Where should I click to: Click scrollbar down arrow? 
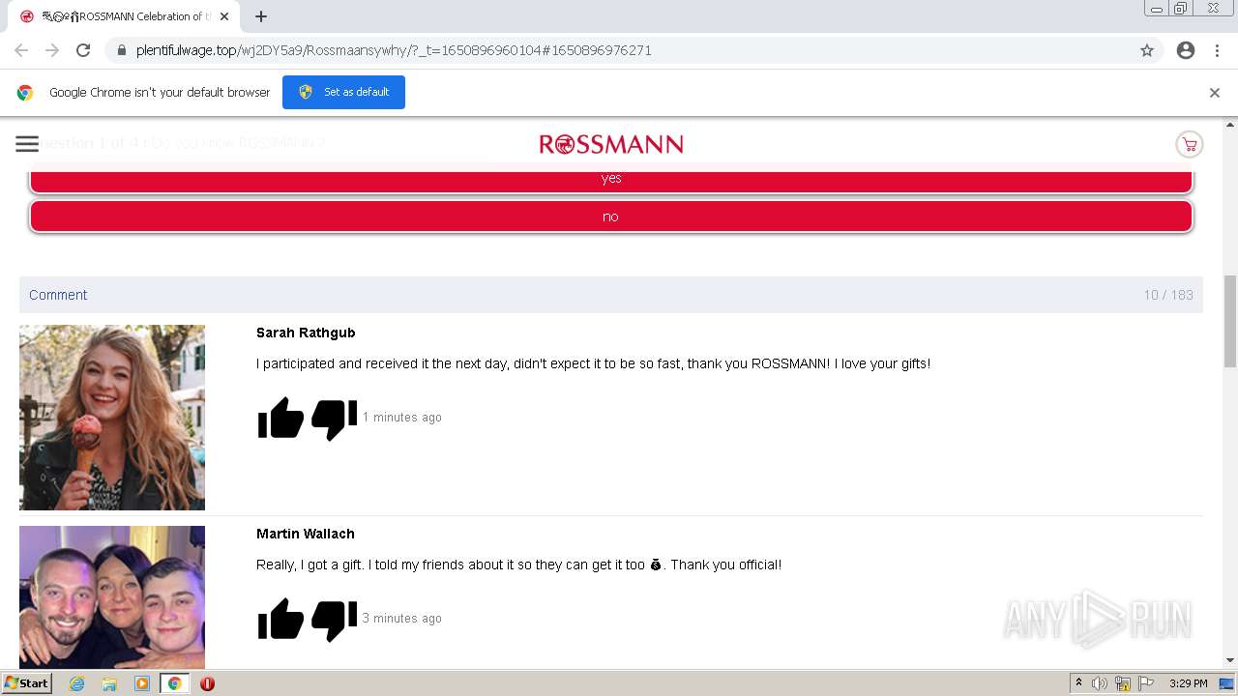[x=1230, y=661]
